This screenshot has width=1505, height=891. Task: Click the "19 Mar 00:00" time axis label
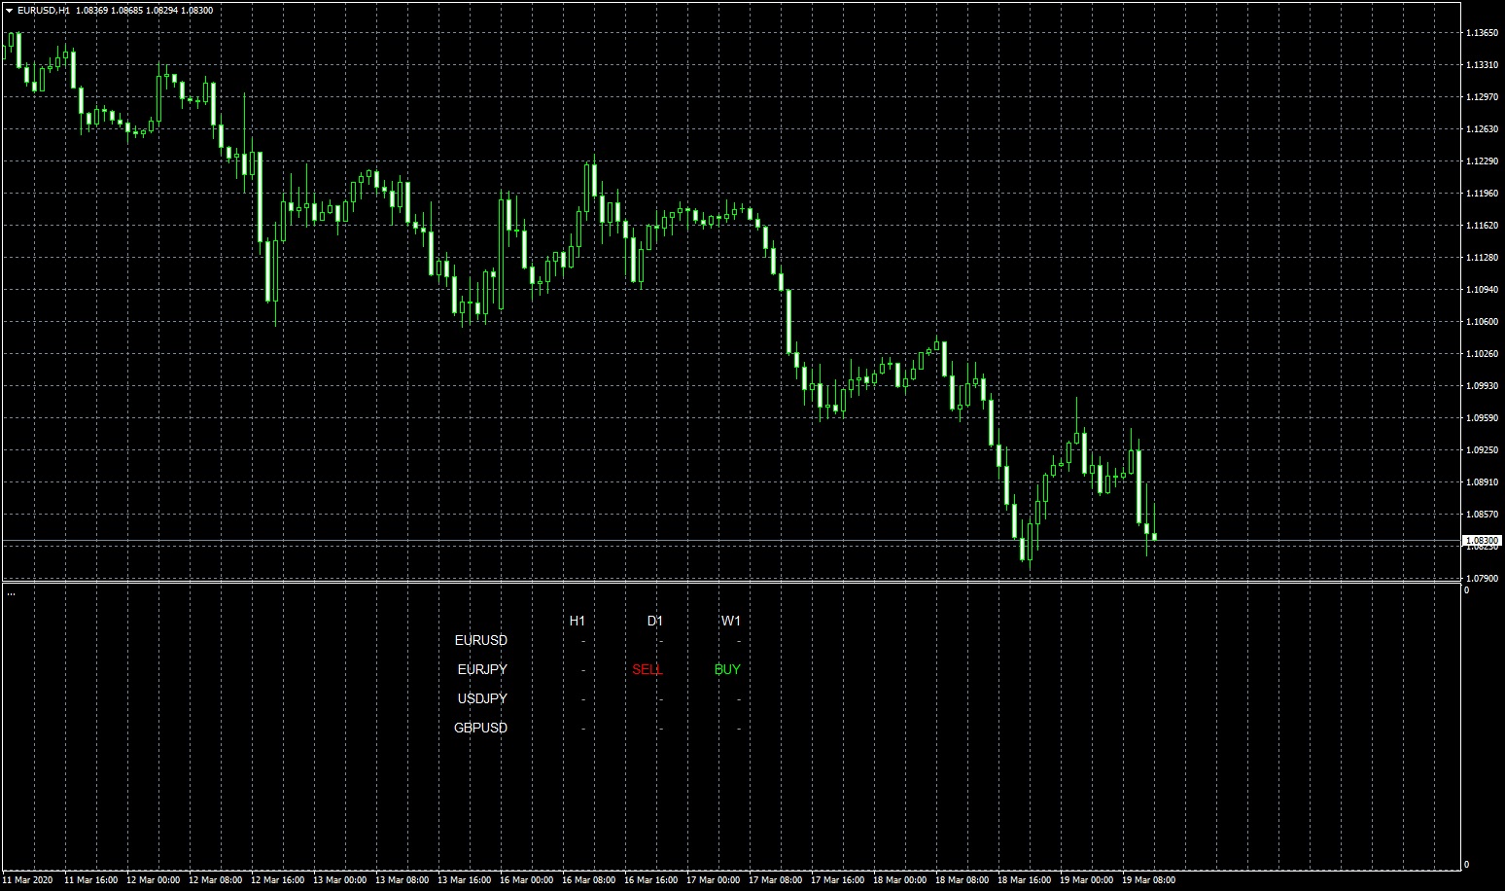1086,880
